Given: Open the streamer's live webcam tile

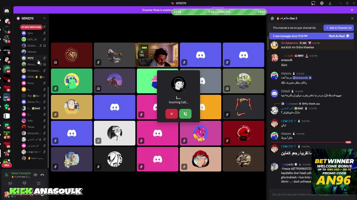Looking at the screenshot, I should pyautogui.click(x=156, y=55).
